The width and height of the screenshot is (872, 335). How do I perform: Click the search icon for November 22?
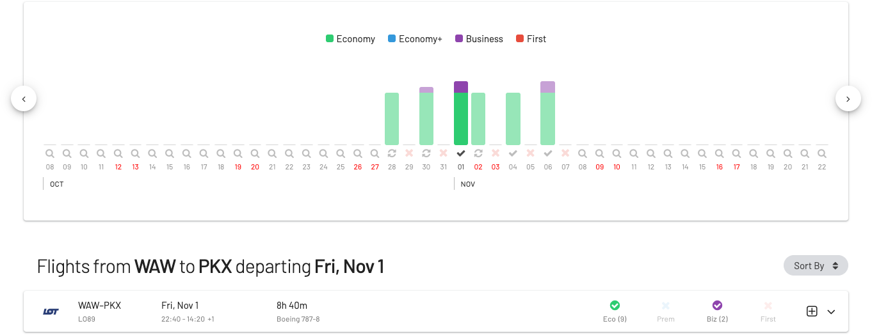822,153
